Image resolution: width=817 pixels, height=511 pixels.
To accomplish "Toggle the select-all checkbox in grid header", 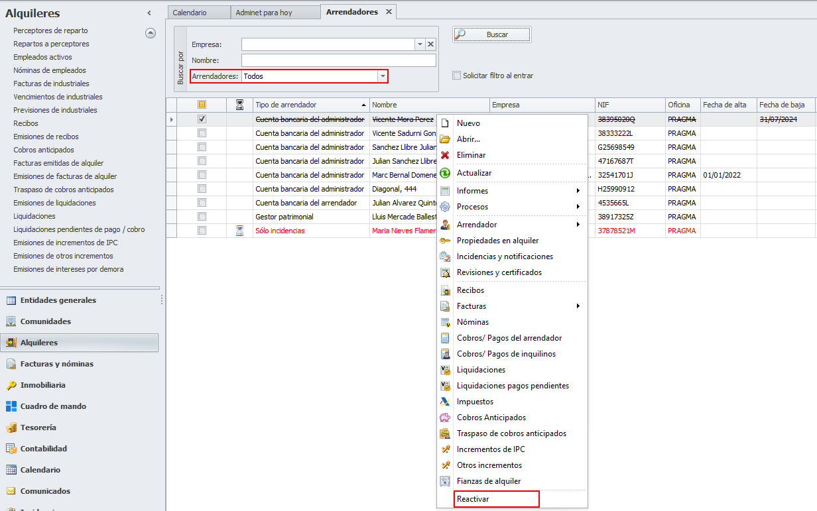I will 202,105.
